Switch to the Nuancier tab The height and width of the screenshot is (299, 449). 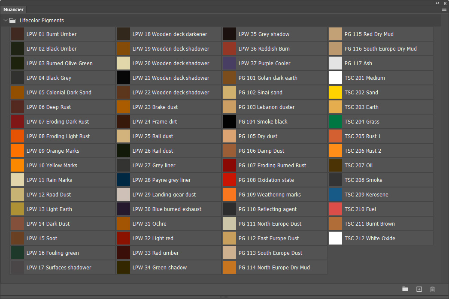click(x=13, y=9)
